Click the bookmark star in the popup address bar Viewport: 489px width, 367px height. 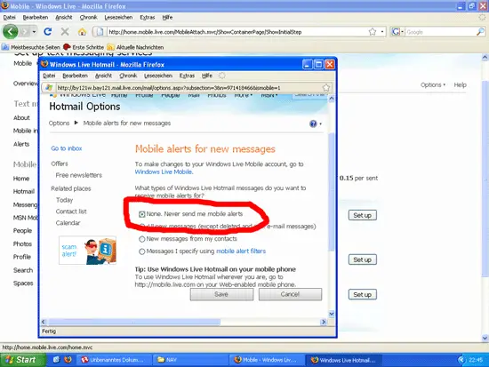click(x=326, y=88)
